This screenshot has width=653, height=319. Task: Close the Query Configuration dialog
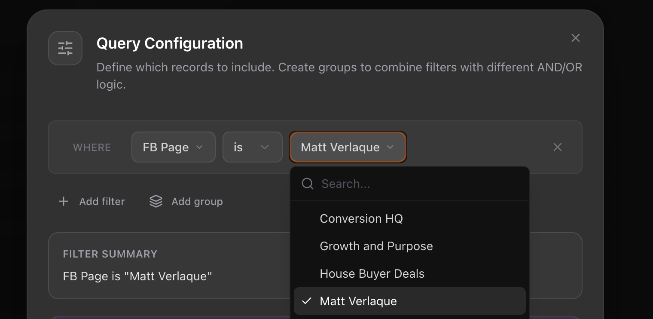576,38
